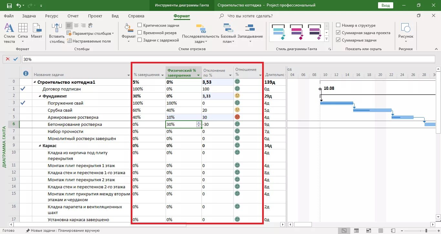Click the yellow smiley in row Срубка свай
Screen dimensions: 441x234
click(x=237, y=110)
